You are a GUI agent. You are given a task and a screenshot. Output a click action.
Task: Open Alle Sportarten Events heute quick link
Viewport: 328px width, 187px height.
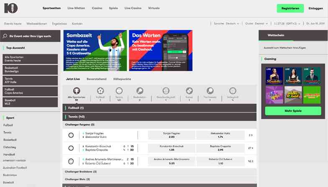(x=30, y=59)
